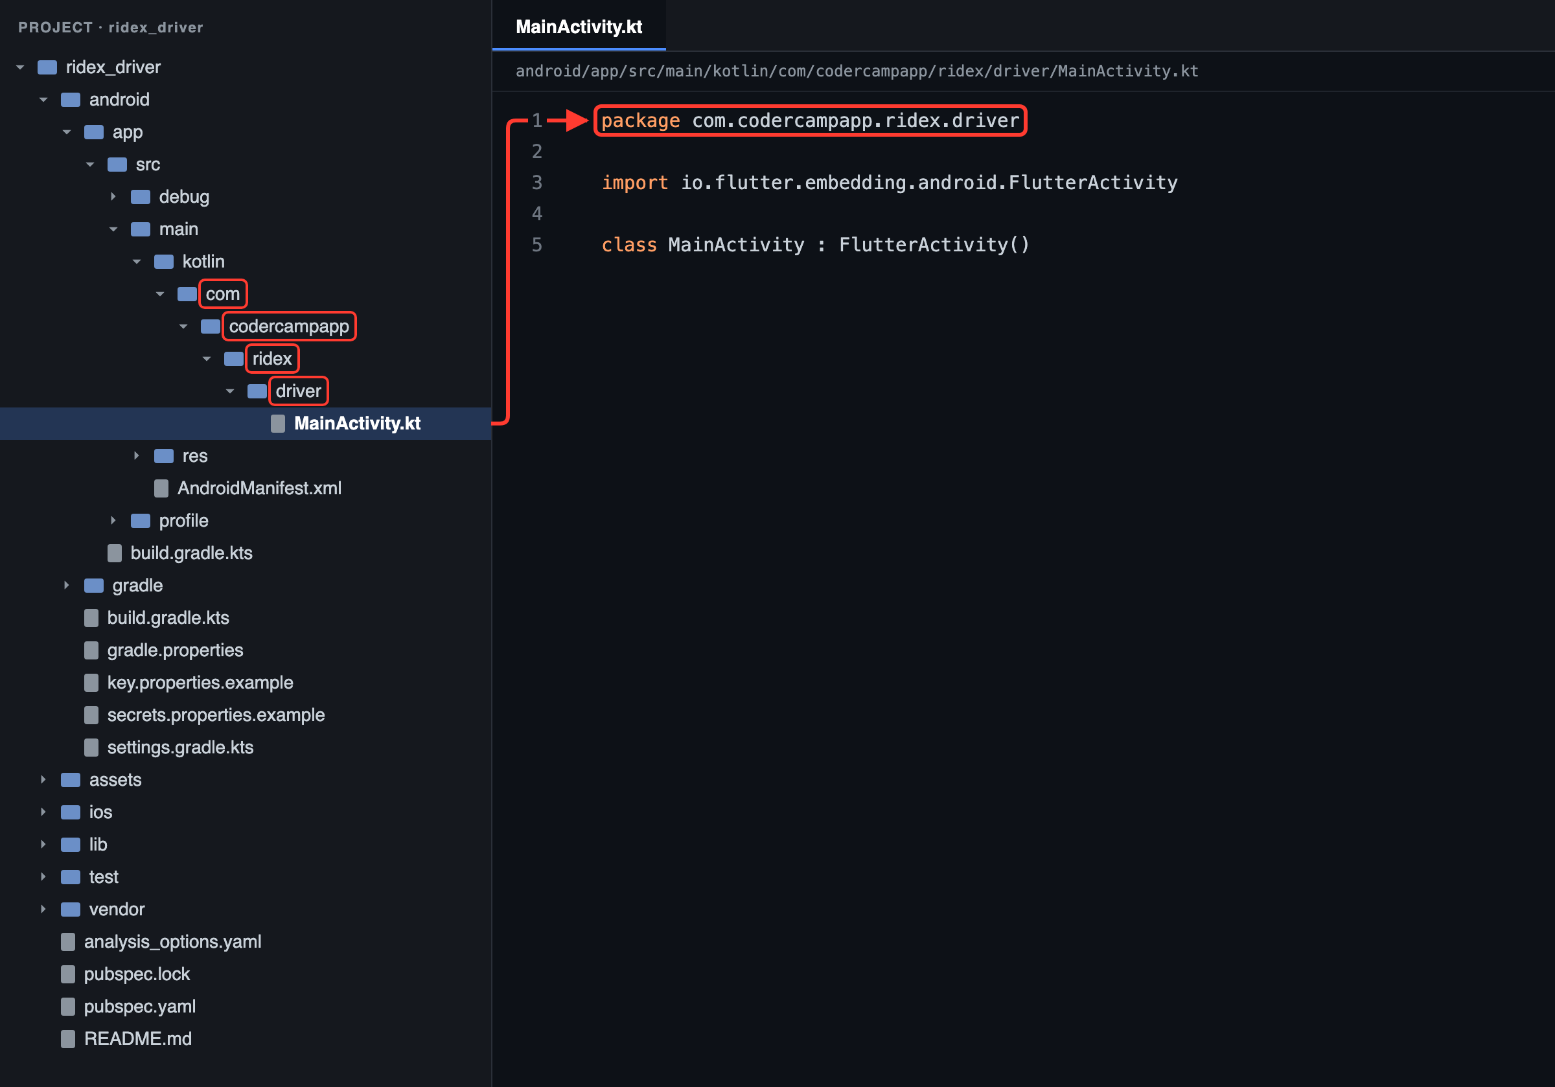Viewport: 1555px width, 1087px height.
Task: Click the settings.gradle.kts file icon
Action: [91, 747]
